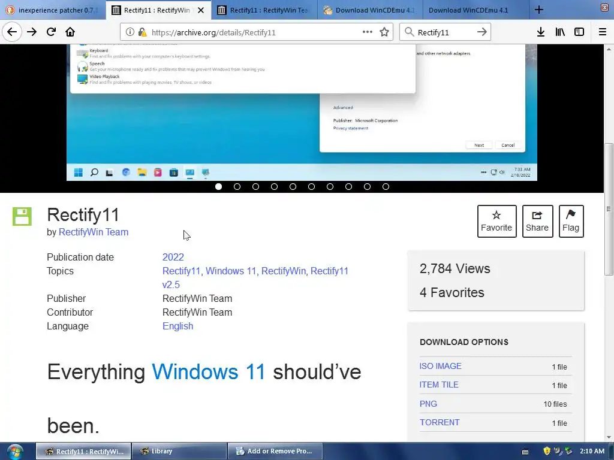
Task: Select the second carousel dot
Action: (237, 187)
